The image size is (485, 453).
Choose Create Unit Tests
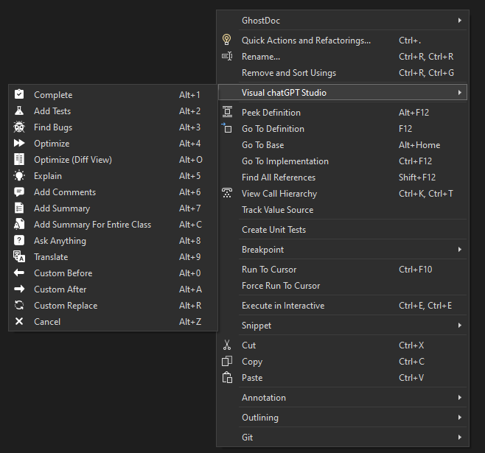click(343, 230)
